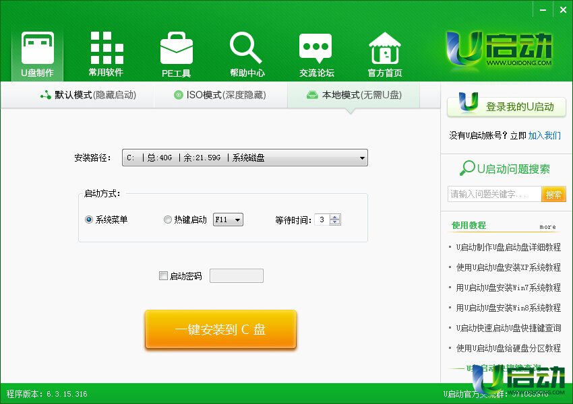Click the 启动方式 group label
Viewport: 573px width, 404px height.
(x=102, y=193)
